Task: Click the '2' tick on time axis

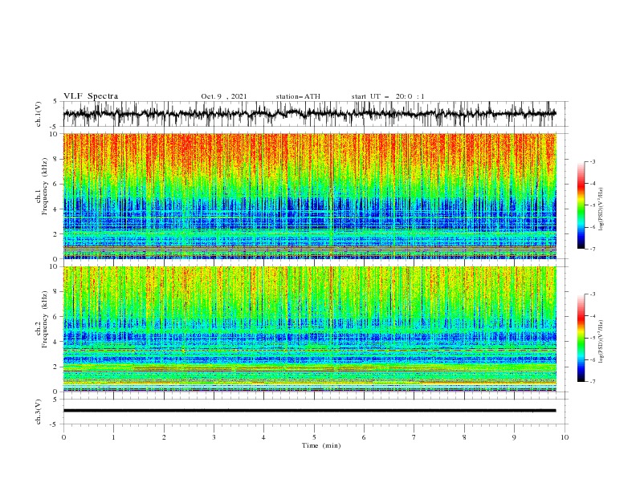Action: tap(164, 437)
